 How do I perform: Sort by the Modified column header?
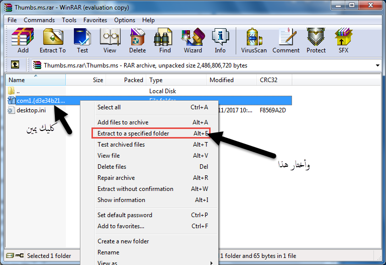[x=231, y=80]
